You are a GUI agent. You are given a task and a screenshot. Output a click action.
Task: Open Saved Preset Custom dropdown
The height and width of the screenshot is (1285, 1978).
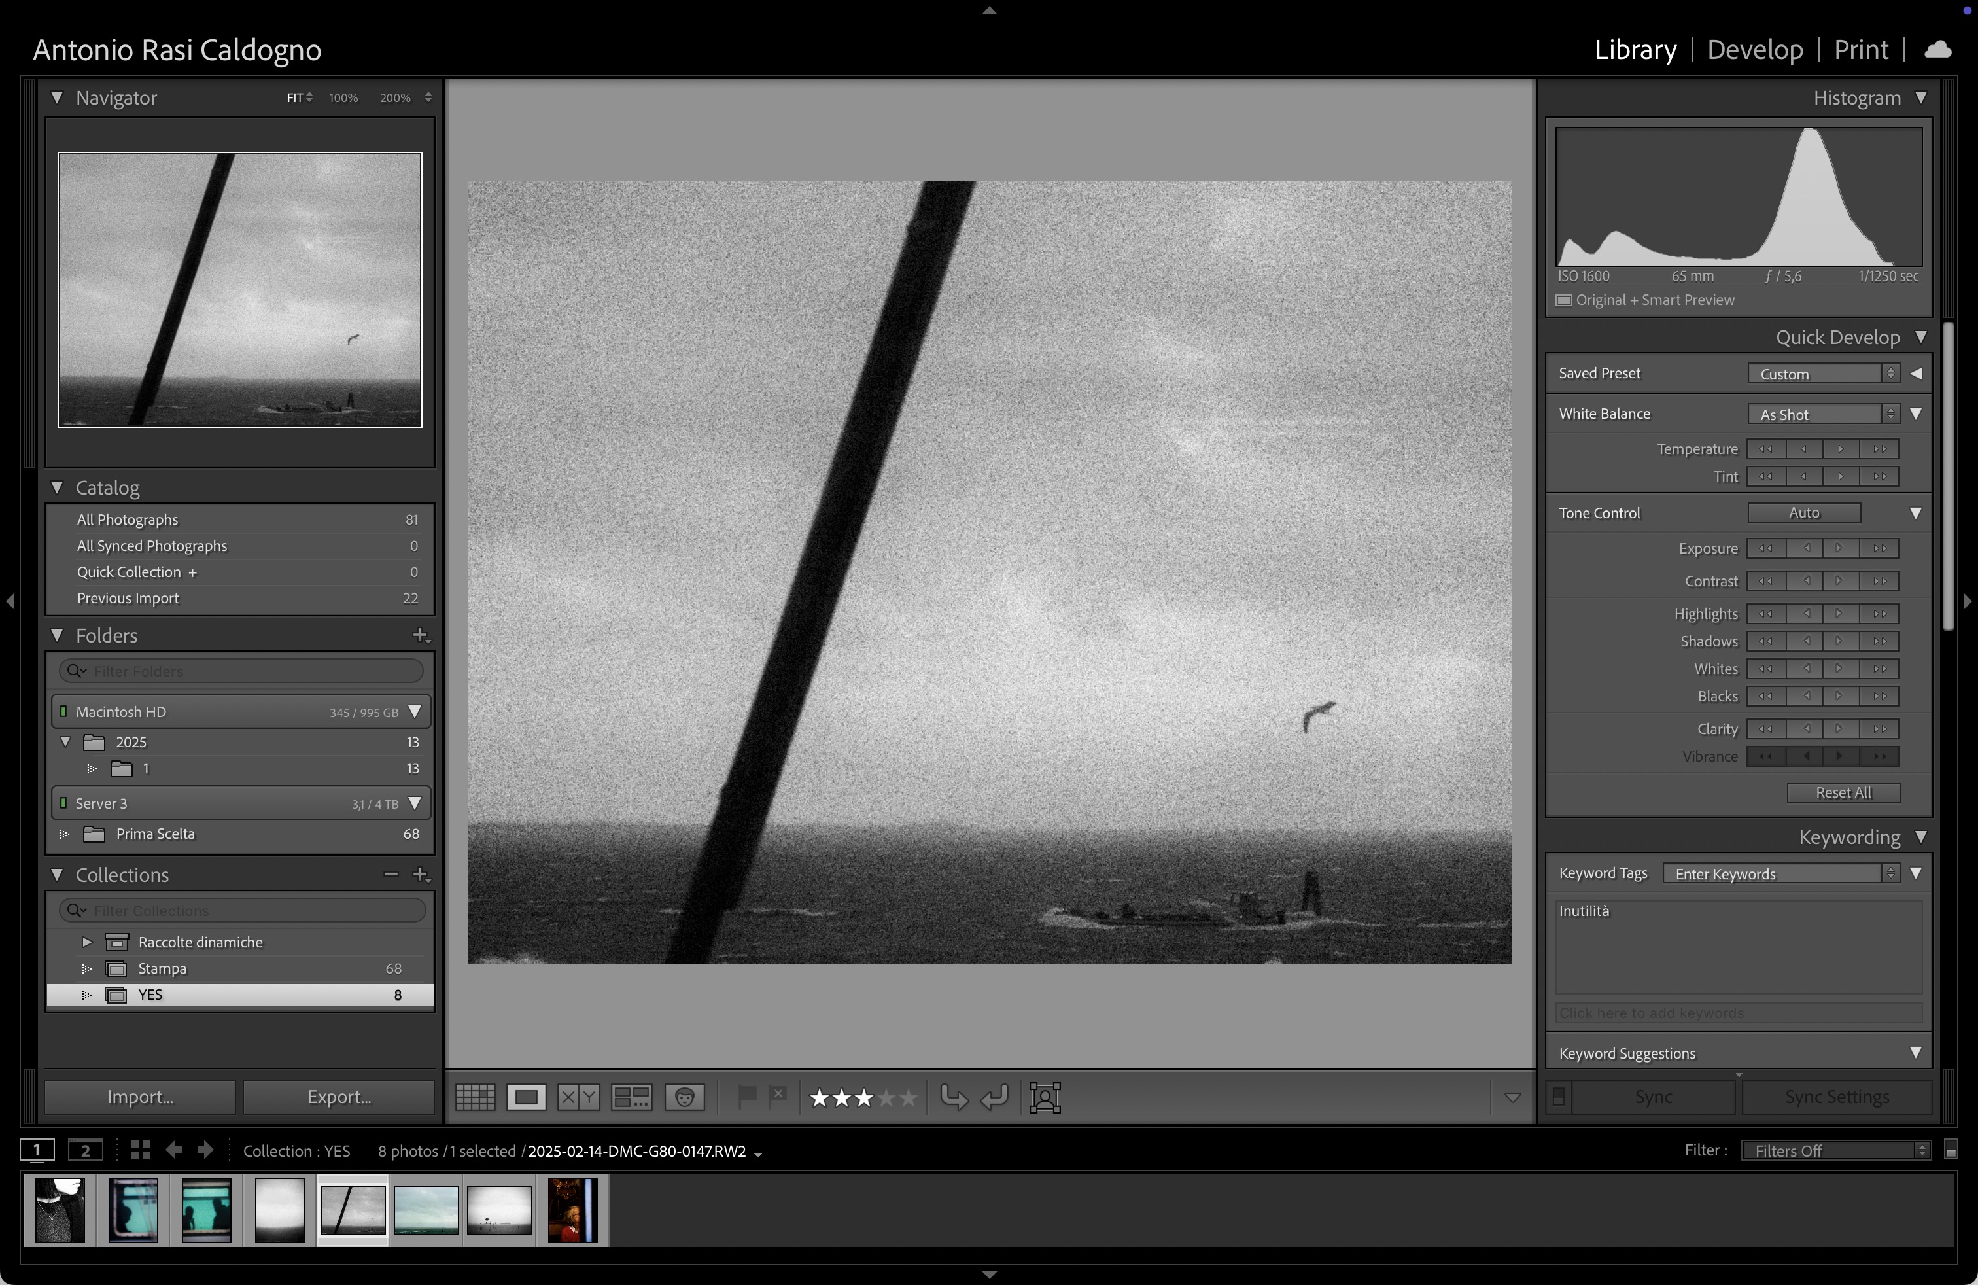1824,374
